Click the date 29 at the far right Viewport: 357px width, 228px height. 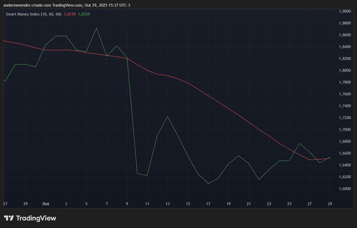(x=330, y=204)
